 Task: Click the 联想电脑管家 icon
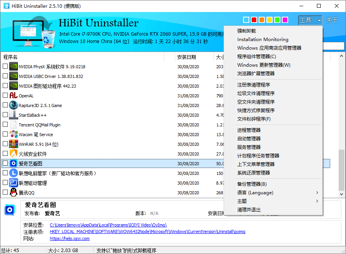[14, 173]
